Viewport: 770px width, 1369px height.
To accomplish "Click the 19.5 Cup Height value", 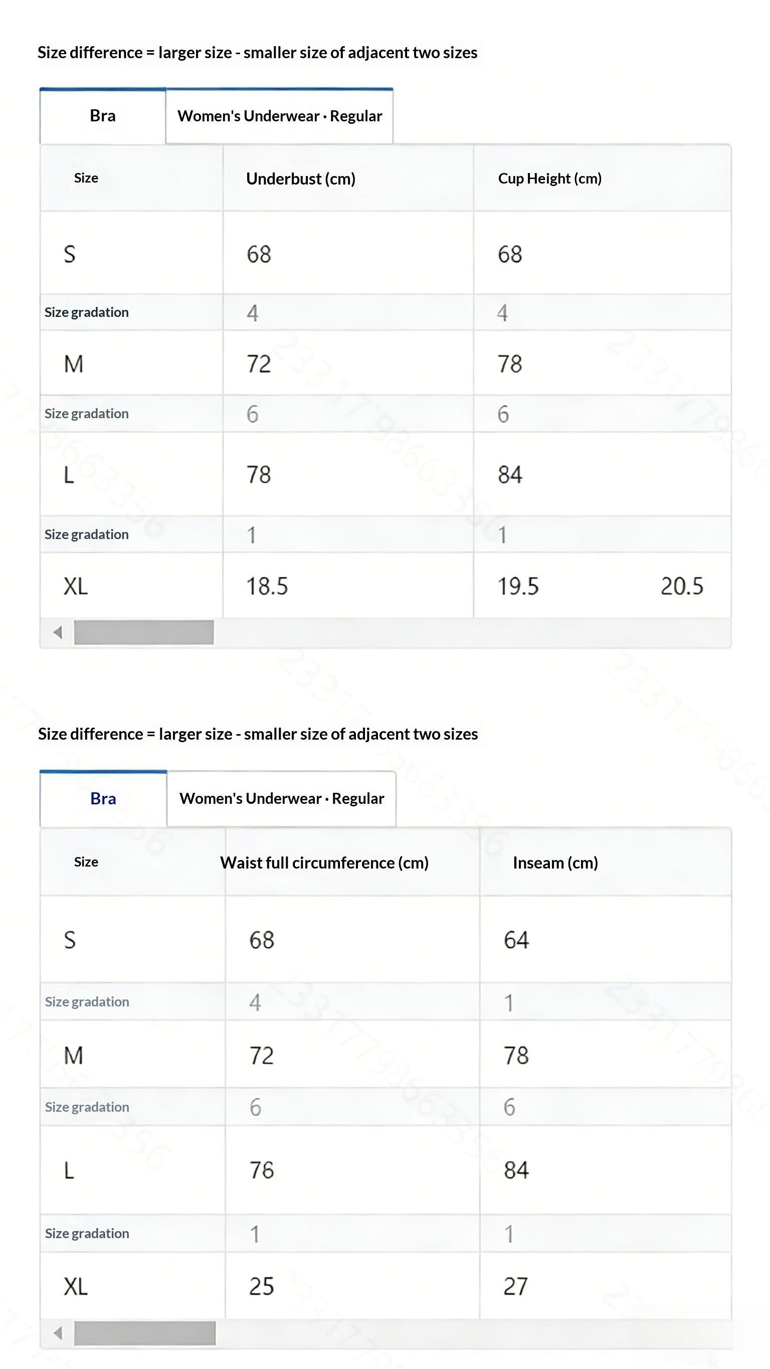I will click(518, 586).
